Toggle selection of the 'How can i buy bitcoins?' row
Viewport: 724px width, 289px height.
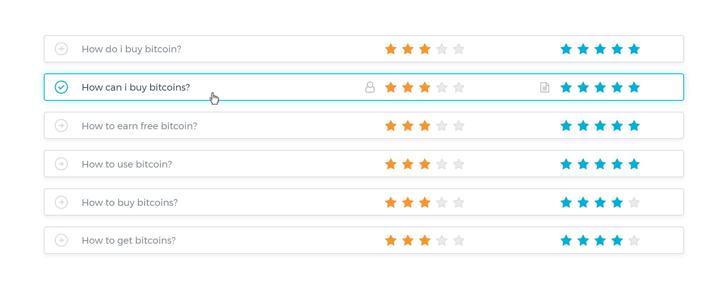click(x=61, y=87)
